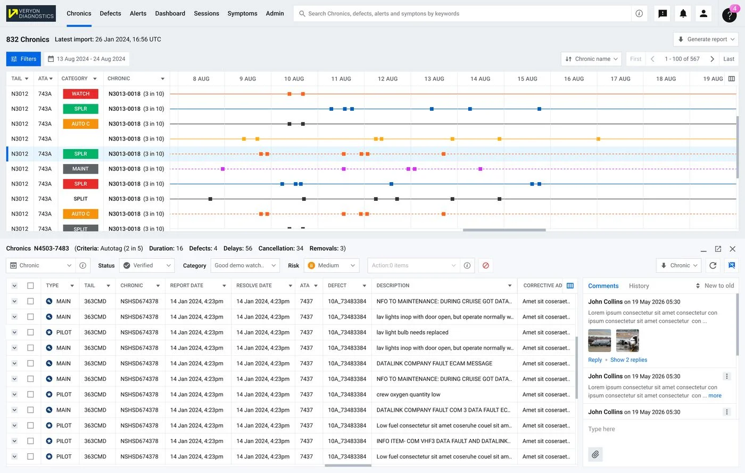Open options menu on second John Collins comment

coord(727,376)
